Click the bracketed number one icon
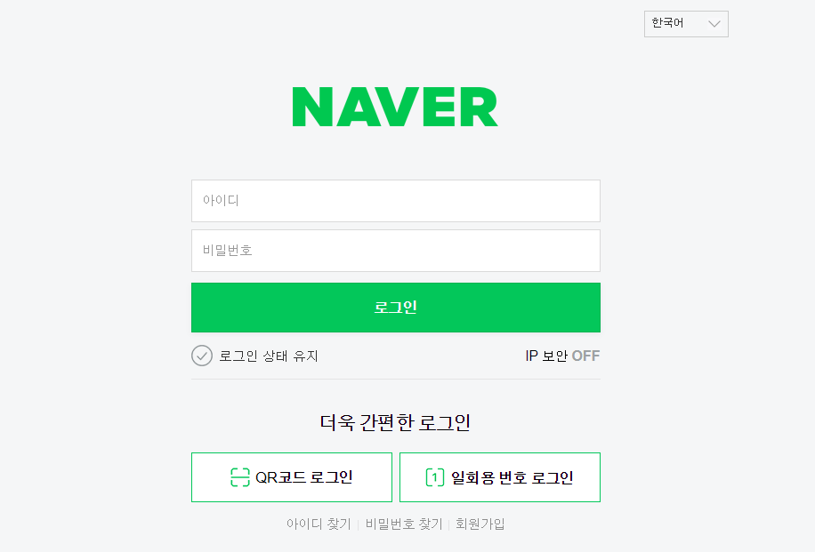The height and width of the screenshot is (552, 815). point(434,477)
